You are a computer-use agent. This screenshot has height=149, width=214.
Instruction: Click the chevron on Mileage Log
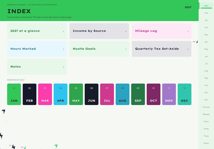[x=188, y=31]
